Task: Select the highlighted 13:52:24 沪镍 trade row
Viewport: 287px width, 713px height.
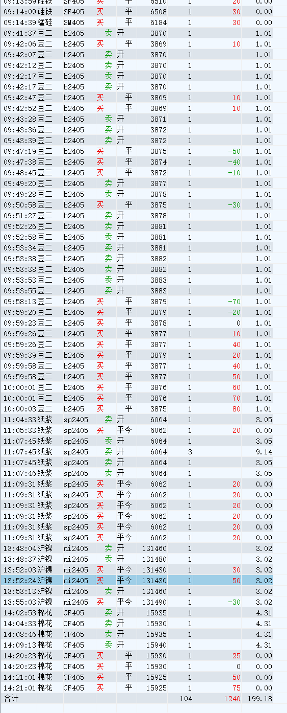Action: (x=137, y=581)
